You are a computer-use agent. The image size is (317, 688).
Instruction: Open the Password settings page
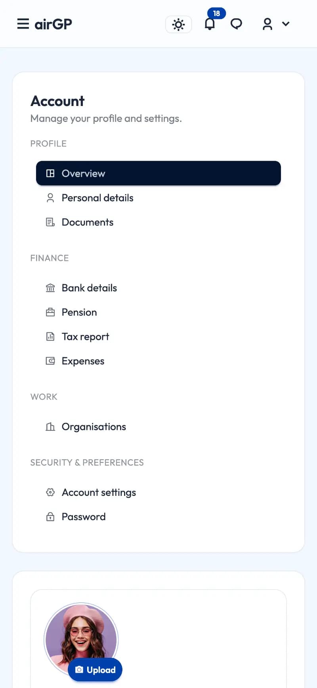(x=84, y=516)
